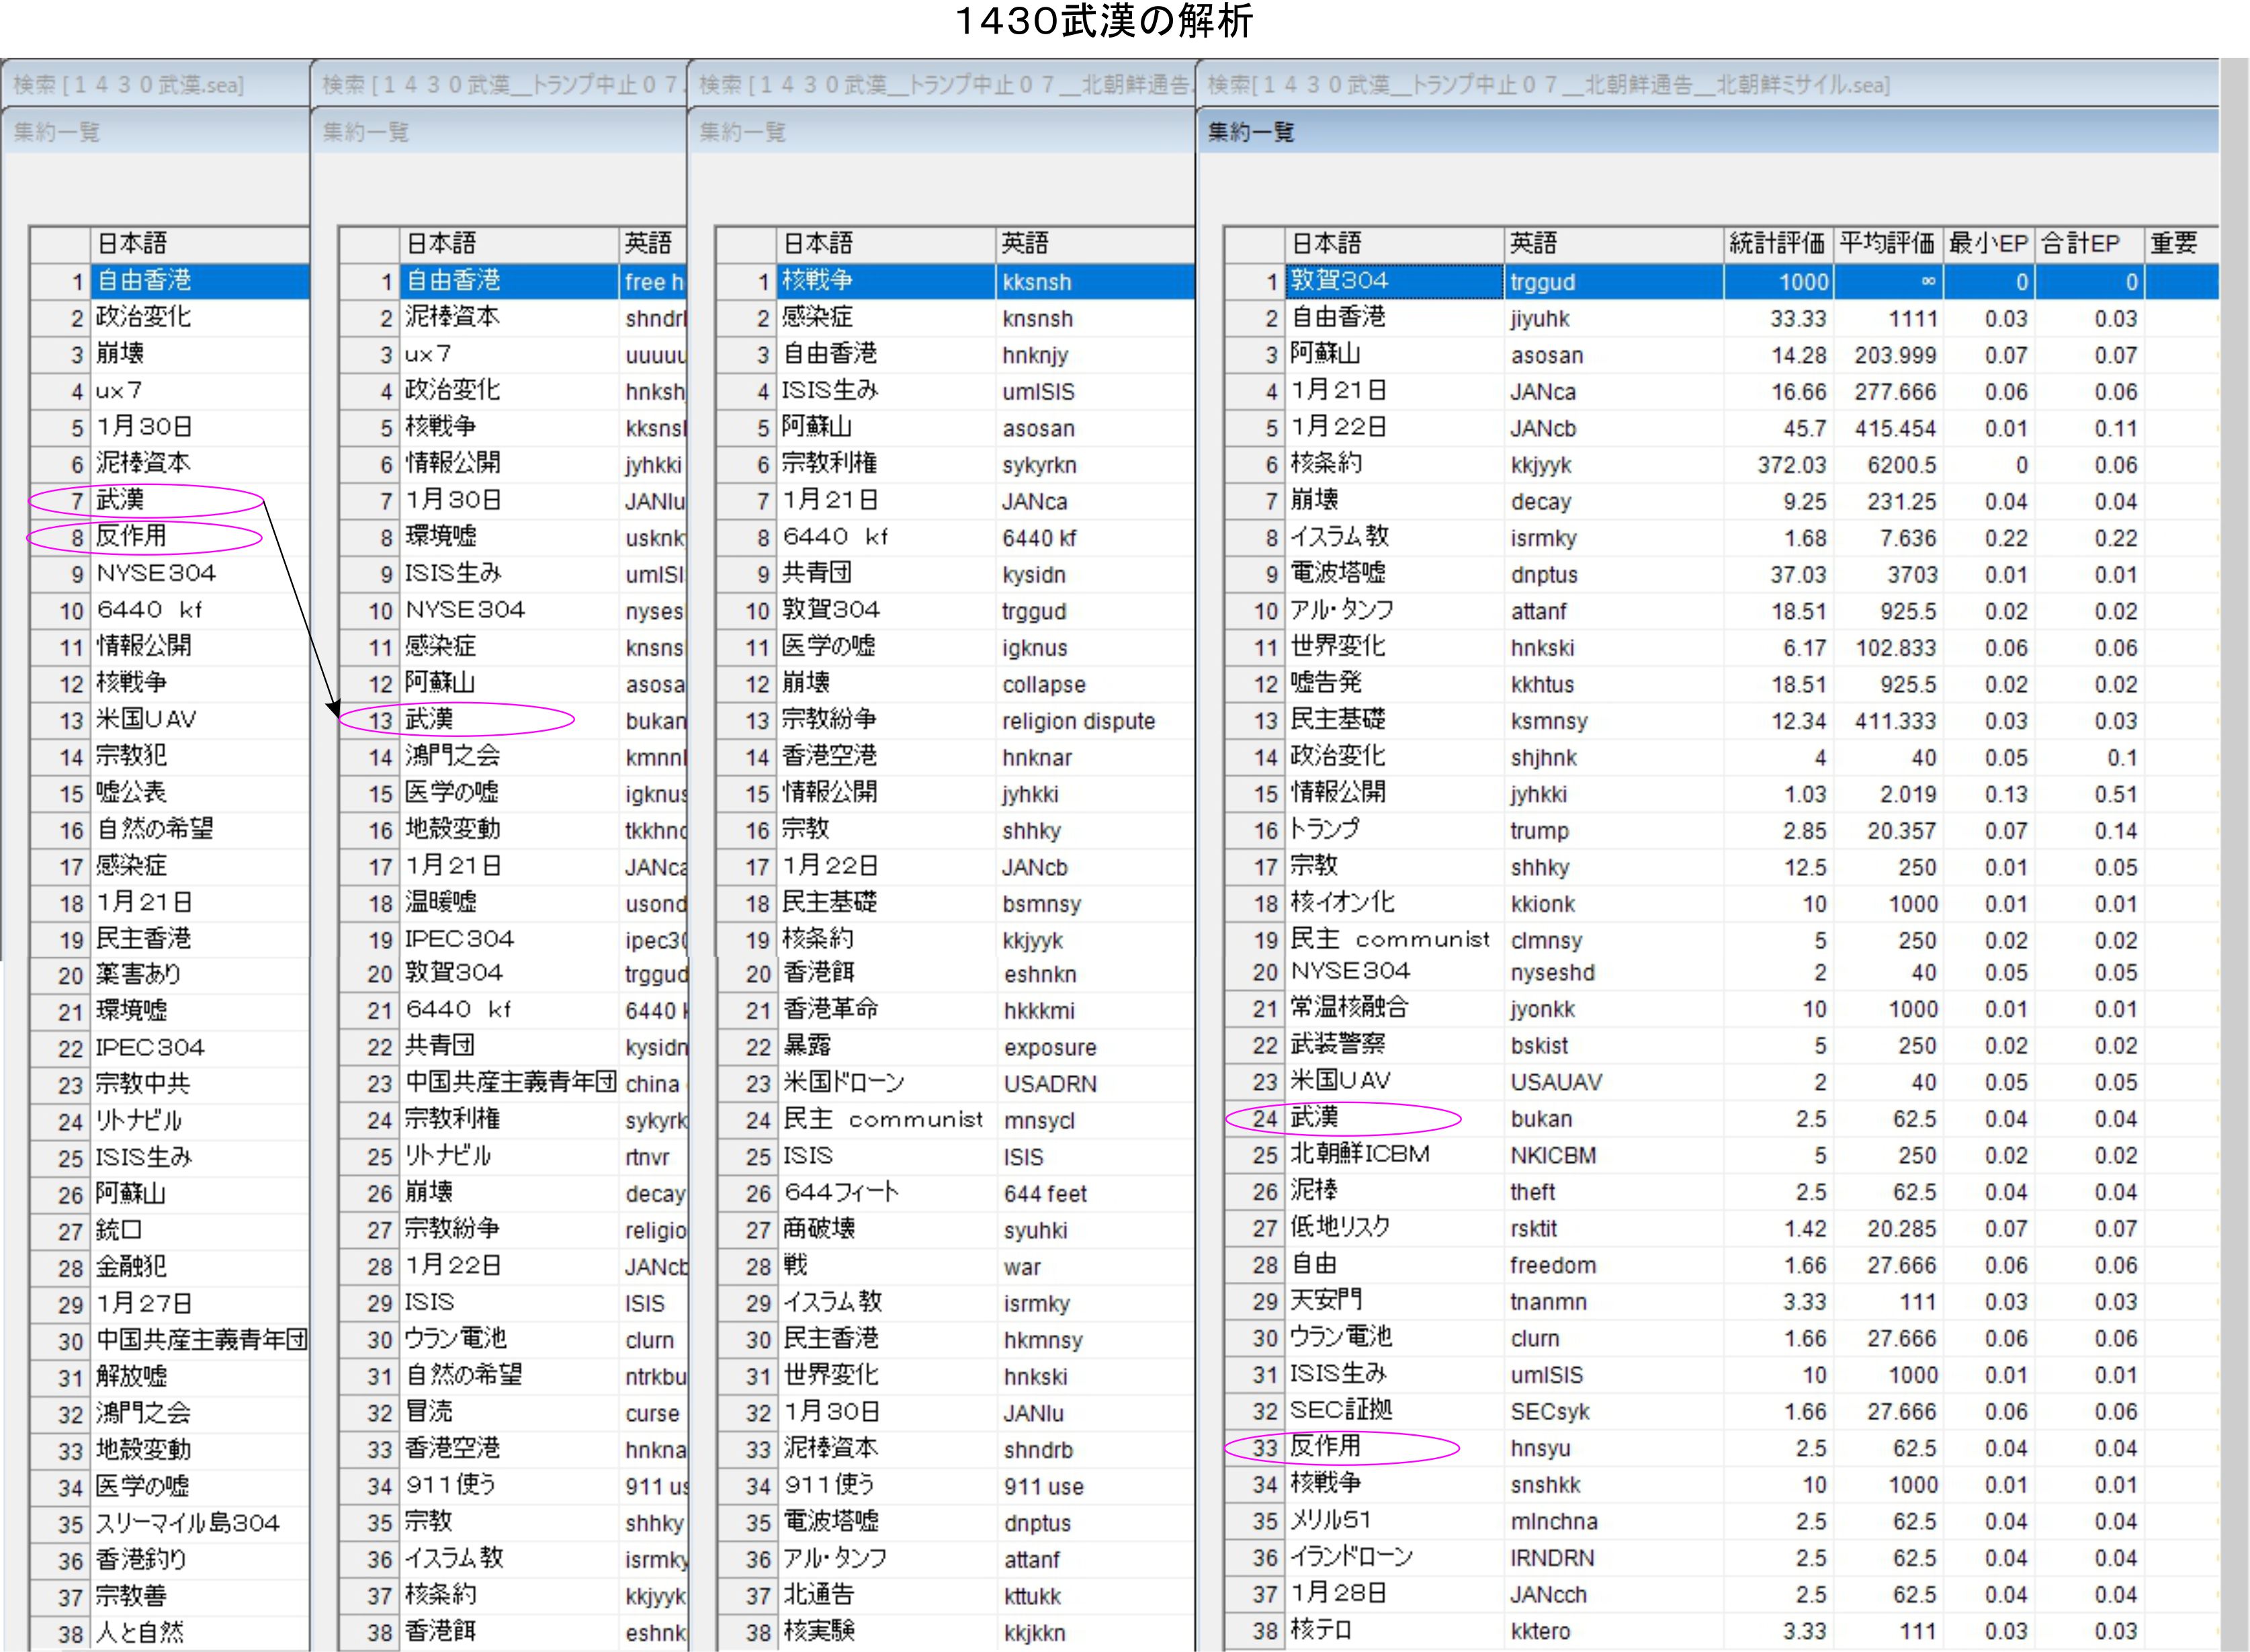Select the 集約一覧 tab in the rightmost window
Image resolution: width=2250 pixels, height=1652 pixels.
(1251, 132)
